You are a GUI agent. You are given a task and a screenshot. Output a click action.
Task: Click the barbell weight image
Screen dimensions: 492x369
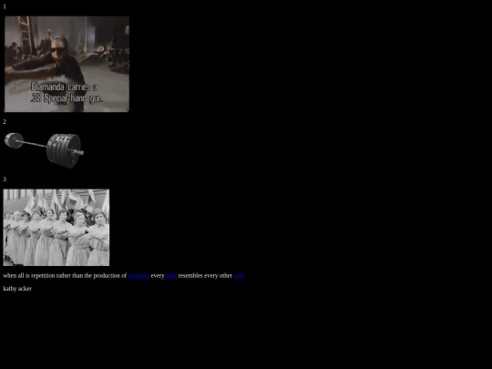44,150
